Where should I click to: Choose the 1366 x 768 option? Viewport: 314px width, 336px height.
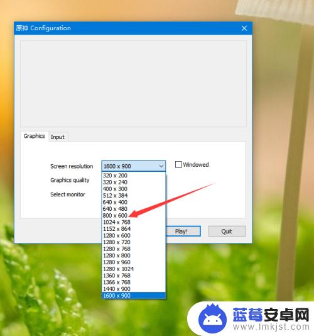[134, 282]
